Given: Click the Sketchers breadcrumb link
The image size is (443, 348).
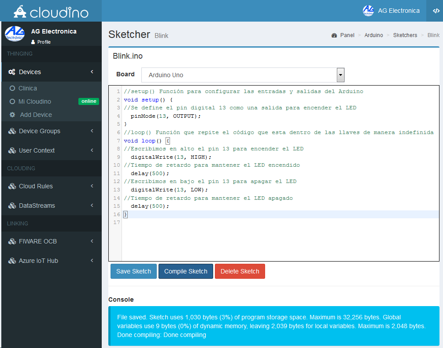Looking at the screenshot, I should 405,35.
